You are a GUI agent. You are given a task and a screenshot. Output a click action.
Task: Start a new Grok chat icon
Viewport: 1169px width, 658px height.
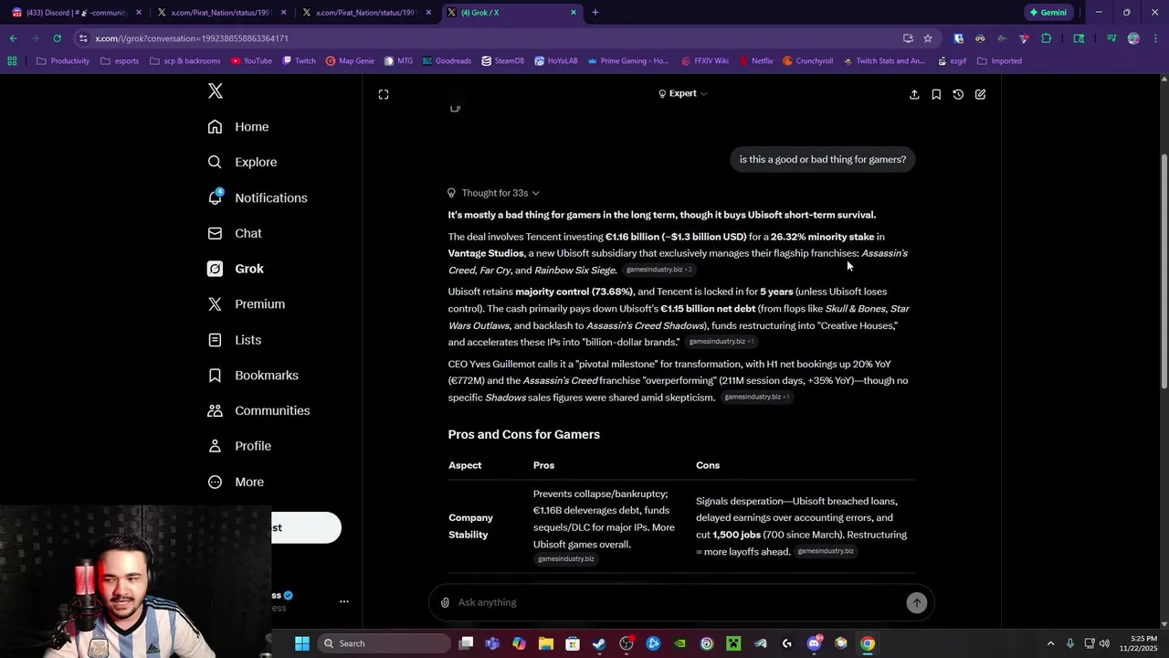click(x=980, y=94)
